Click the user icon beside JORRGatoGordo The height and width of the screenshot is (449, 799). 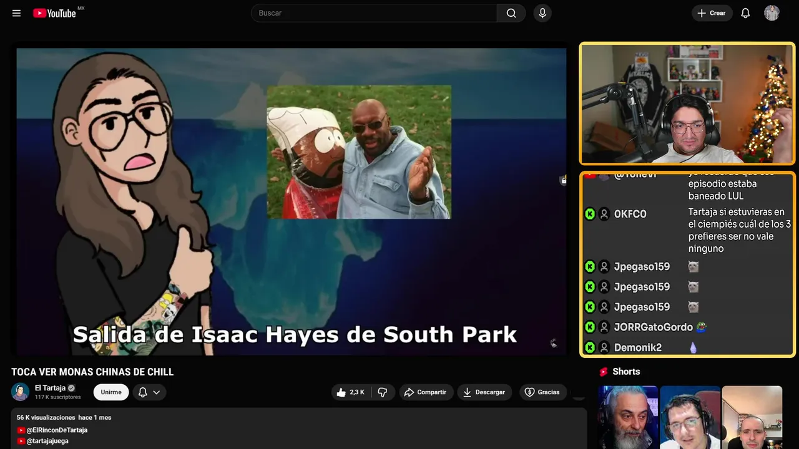pyautogui.click(x=604, y=327)
